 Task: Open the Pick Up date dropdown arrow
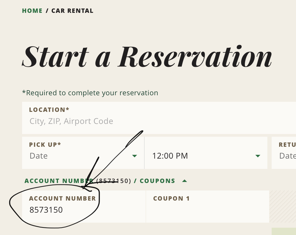click(135, 156)
